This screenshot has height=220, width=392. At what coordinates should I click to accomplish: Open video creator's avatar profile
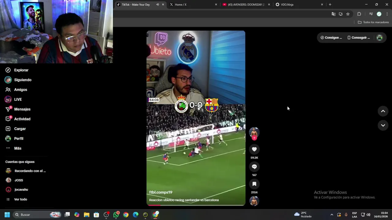254,132
